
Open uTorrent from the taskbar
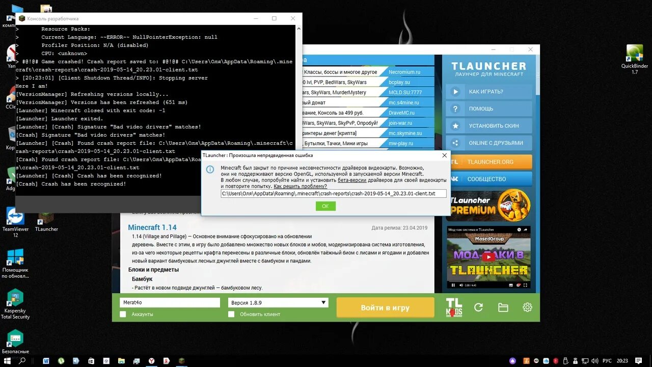tap(61, 360)
